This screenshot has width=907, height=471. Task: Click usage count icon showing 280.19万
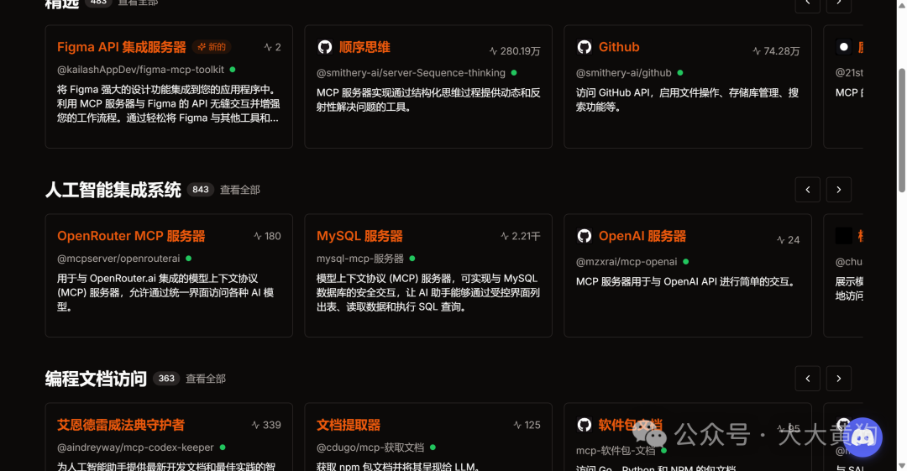tap(494, 51)
